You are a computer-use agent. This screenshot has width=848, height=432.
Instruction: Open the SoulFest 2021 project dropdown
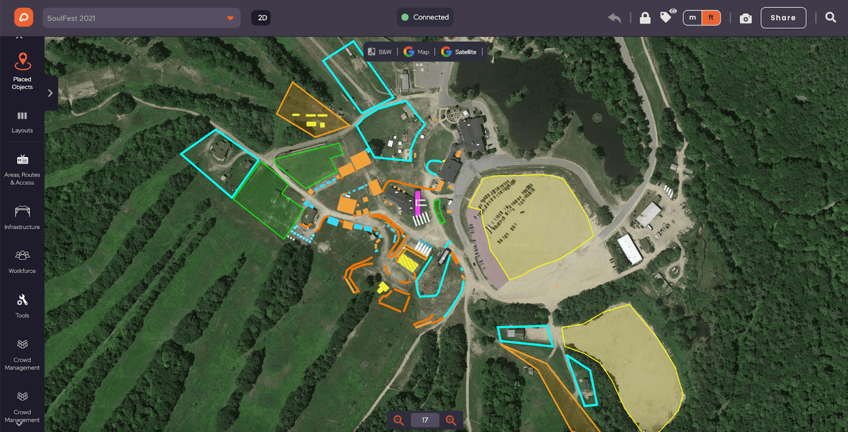pyautogui.click(x=141, y=18)
